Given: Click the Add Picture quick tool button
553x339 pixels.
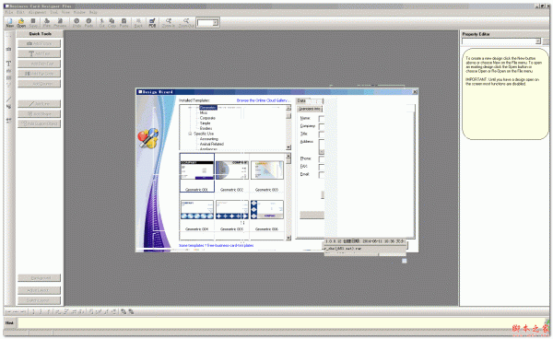Looking at the screenshot, I should pyautogui.click(x=39, y=43).
